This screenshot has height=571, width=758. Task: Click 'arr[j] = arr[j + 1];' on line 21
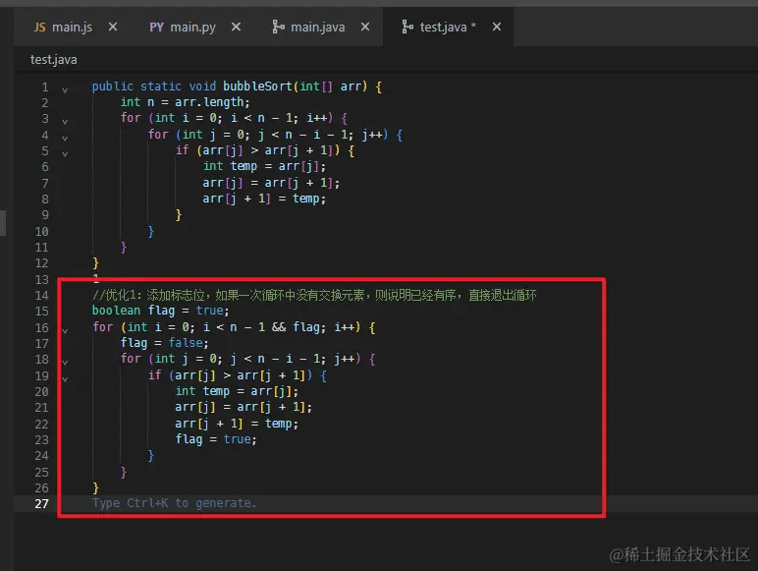click(244, 408)
